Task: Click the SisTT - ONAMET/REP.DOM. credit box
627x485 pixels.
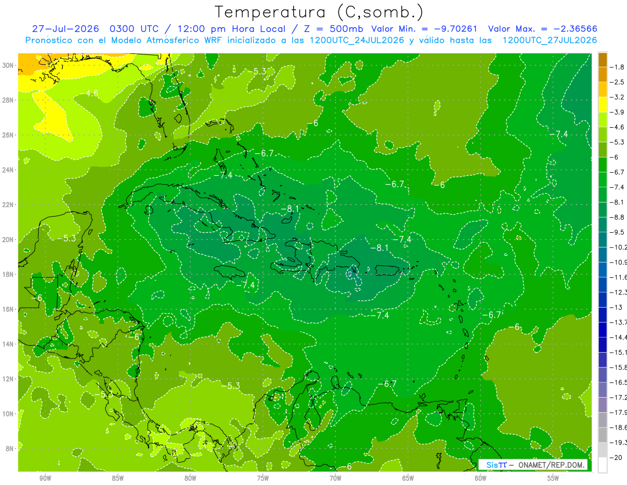Action: tap(533, 465)
